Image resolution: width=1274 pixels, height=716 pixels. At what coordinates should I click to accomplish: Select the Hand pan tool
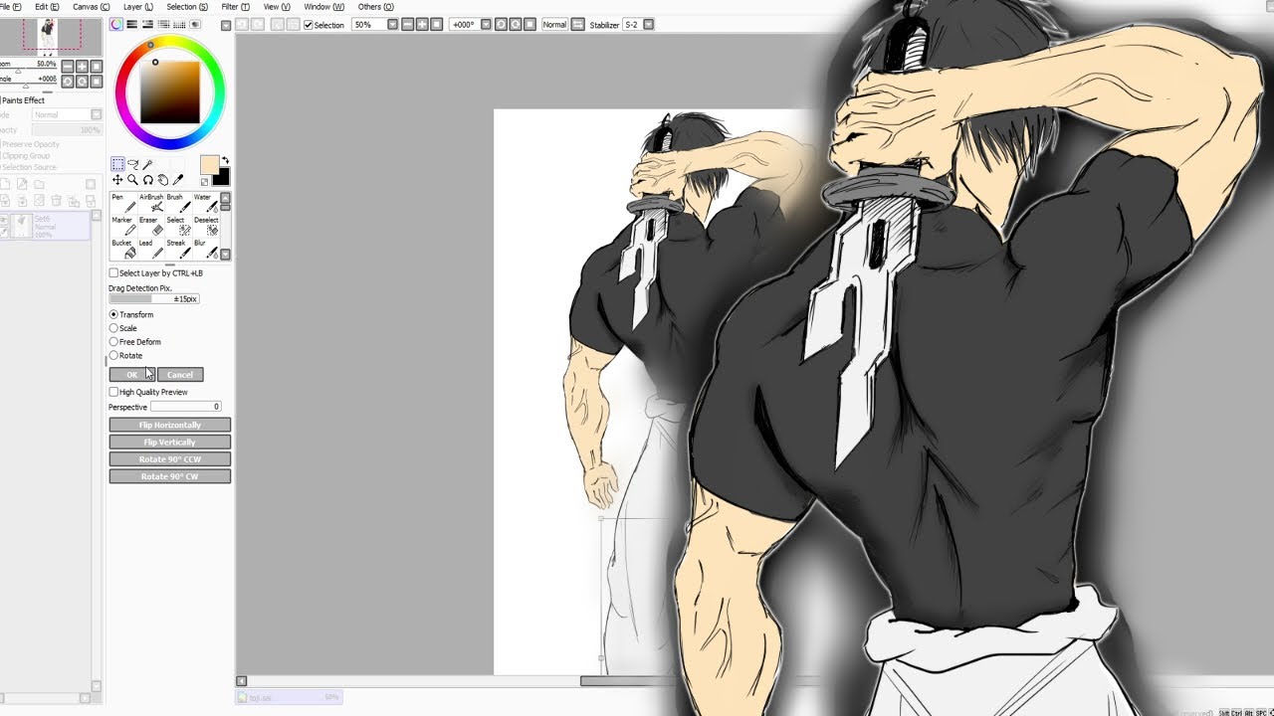click(162, 180)
